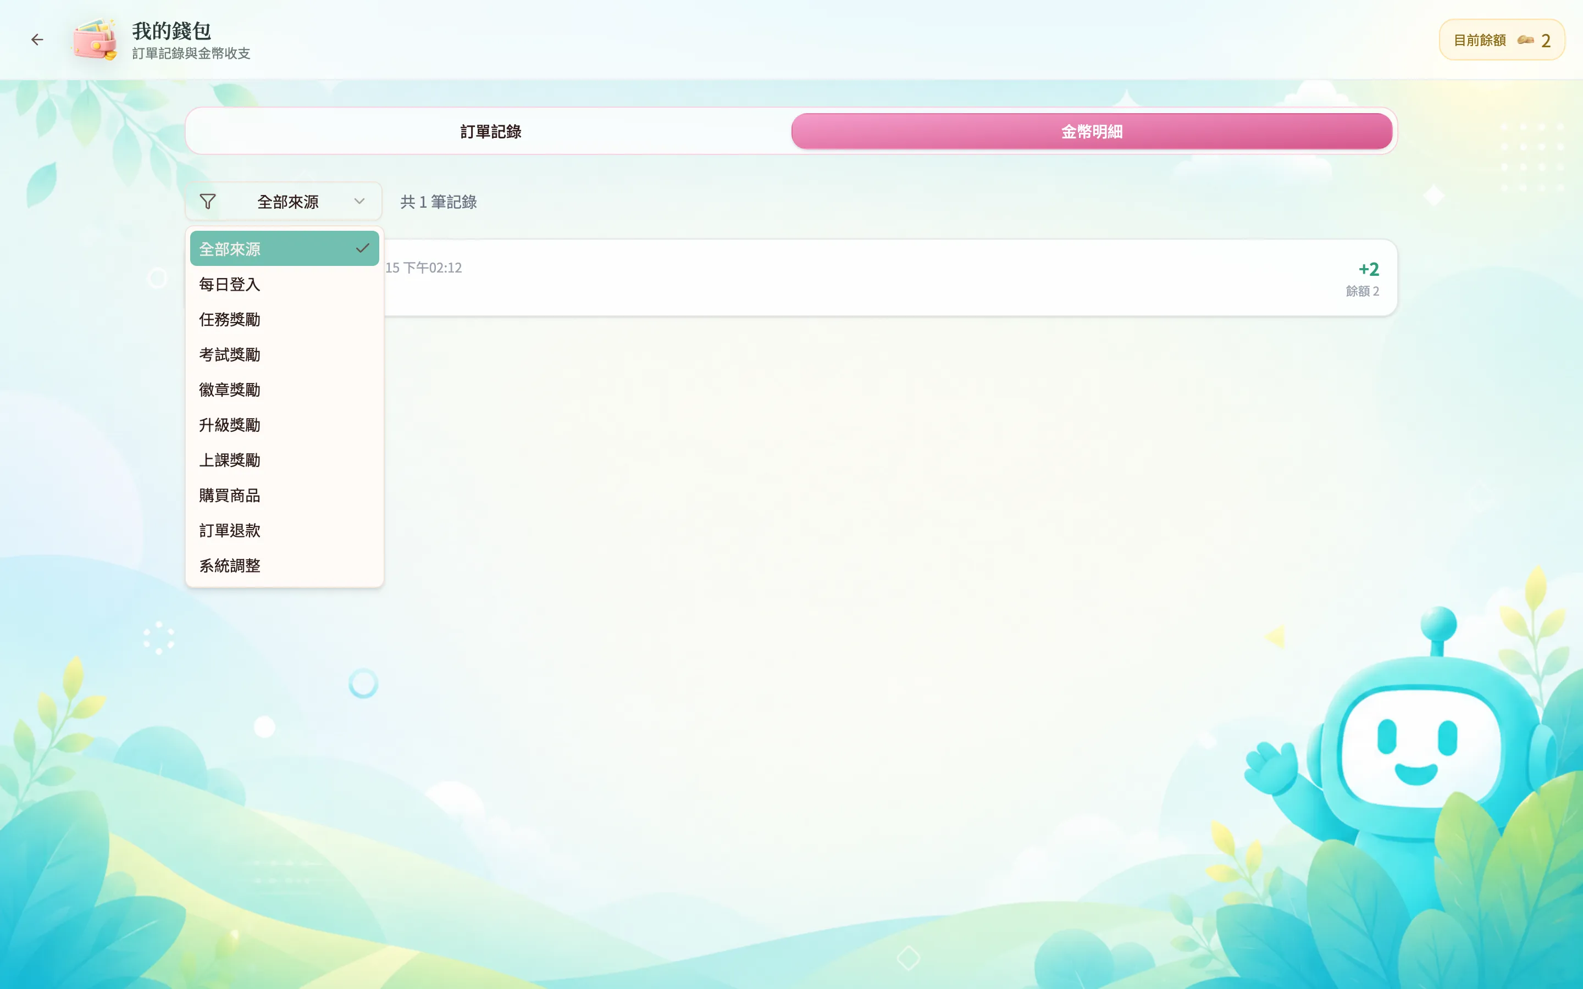Click the checkmark on 全部來源 option
The height and width of the screenshot is (989, 1583).
pos(362,248)
